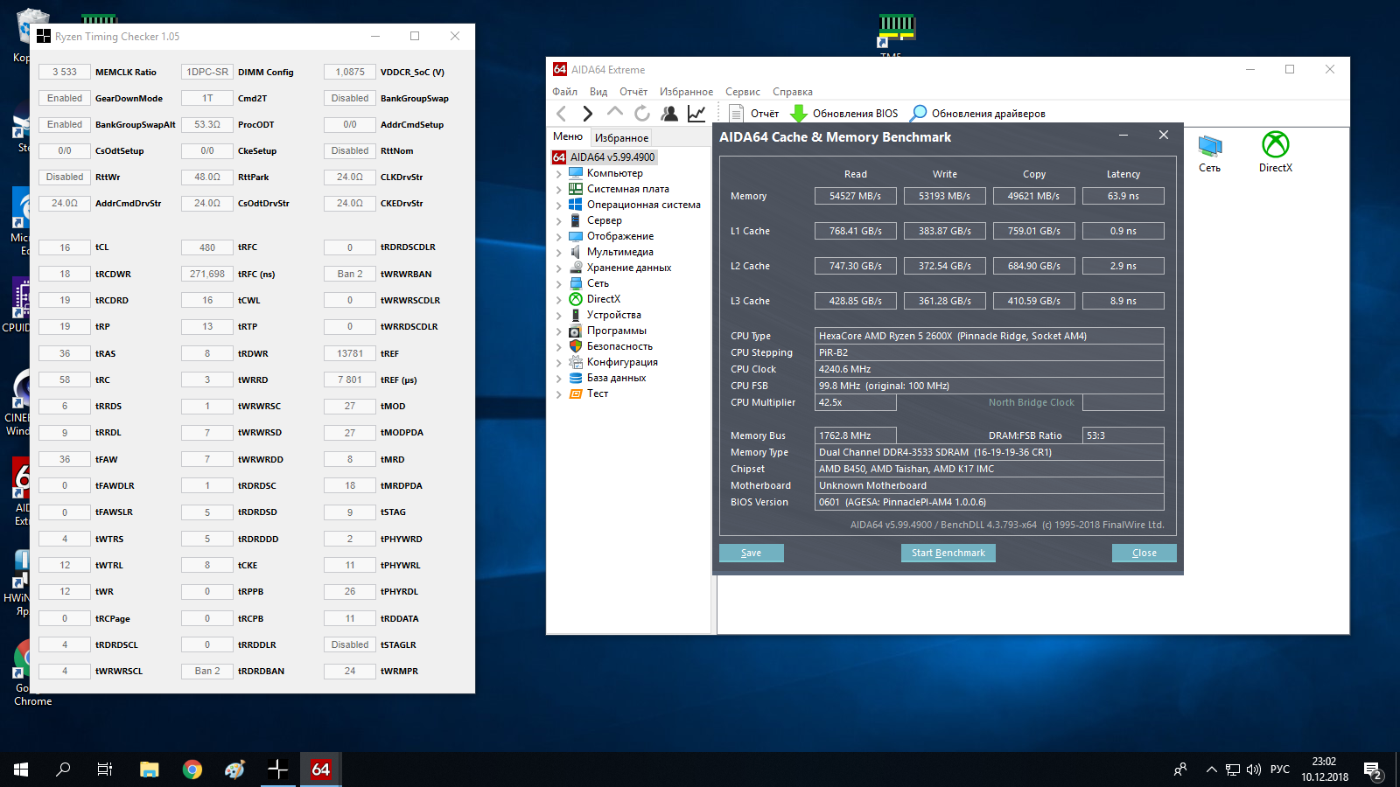Expand the Хранение данных tree node

pos(558,268)
